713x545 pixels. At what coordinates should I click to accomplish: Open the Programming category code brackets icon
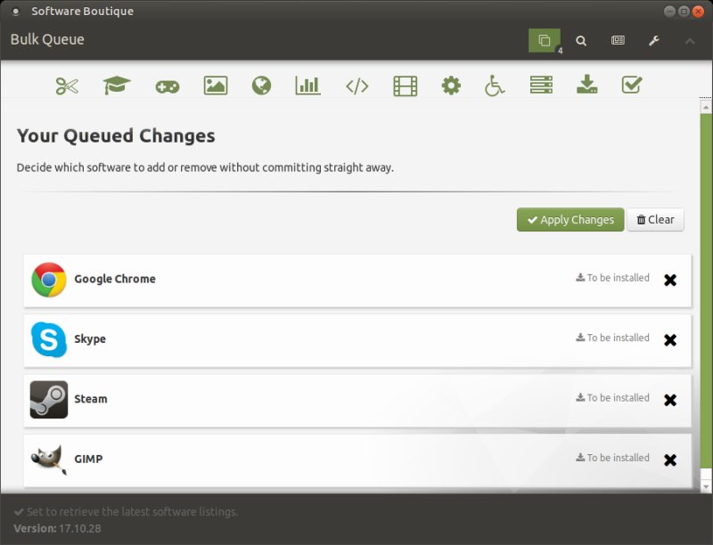tap(357, 85)
